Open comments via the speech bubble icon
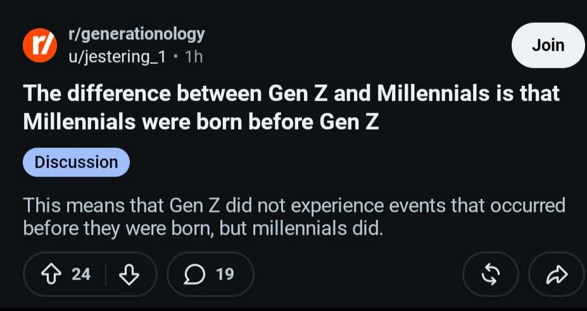The image size is (587, 311). 196,275
